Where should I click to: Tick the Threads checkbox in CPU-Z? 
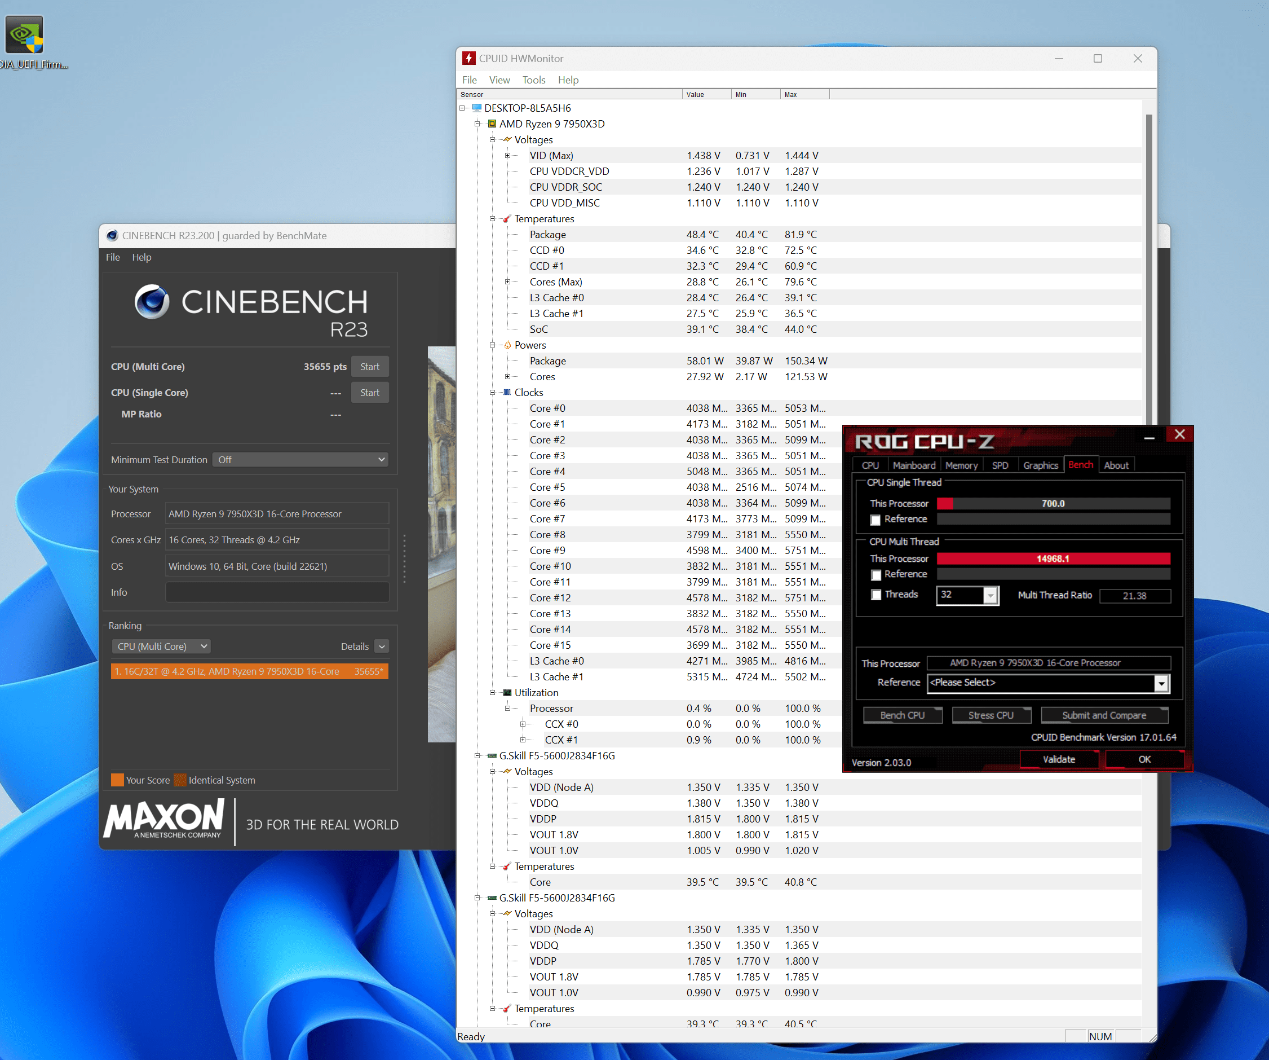pyautogui.click(x=876, y=595)
